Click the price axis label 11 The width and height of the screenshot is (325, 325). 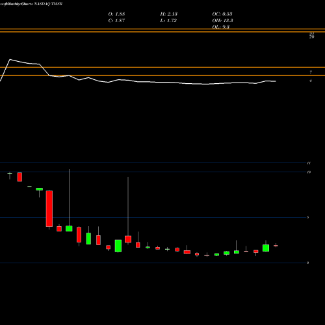309,163
